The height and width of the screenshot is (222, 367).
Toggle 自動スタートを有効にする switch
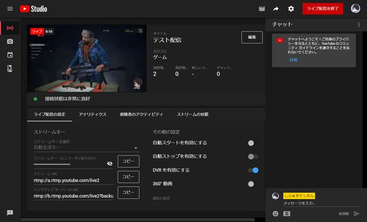(253, 143)
